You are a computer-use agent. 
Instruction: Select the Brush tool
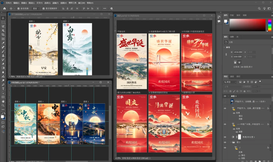click(3, 51)
